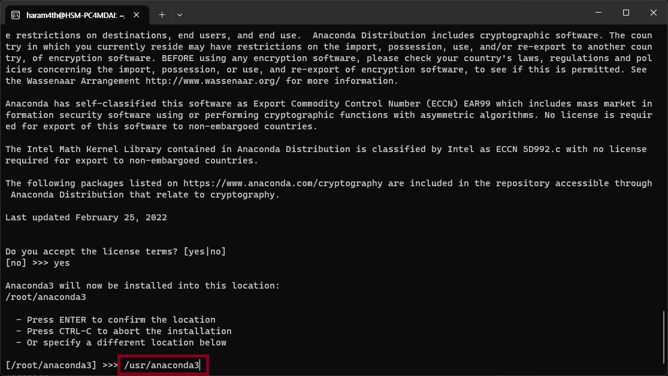This screenshot has width=668, height=376.
Task: Click the typed path /usr/anaconda3
Action: (162, 365)
